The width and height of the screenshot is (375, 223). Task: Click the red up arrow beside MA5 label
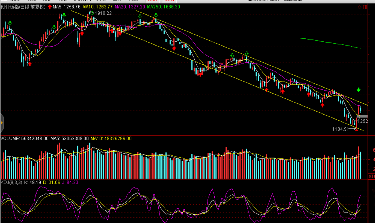[50, 7]
